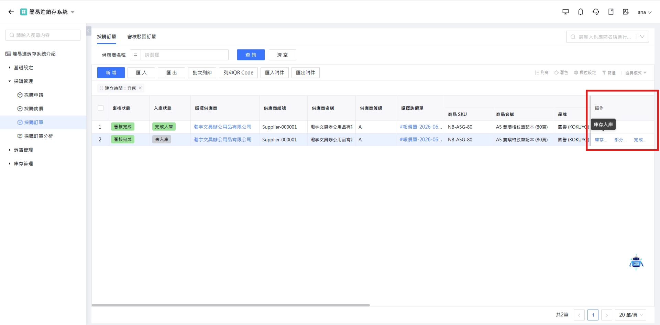Select page 1 in pagination

pyautogui.click(x=593, y=315)
